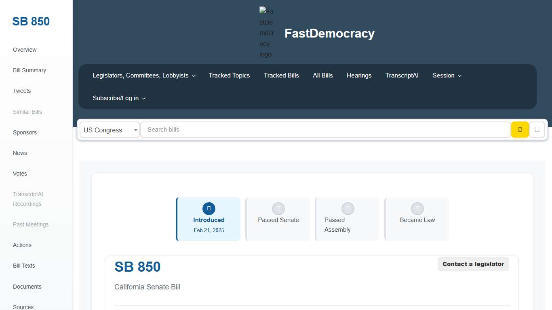Click the Contact a legislator button

point(473,264)
